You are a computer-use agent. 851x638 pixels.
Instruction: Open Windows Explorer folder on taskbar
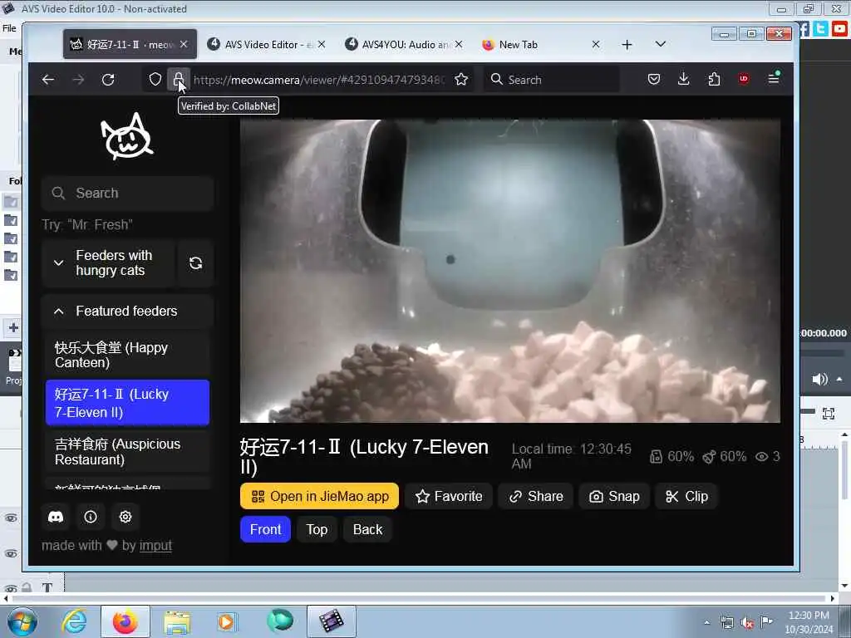177,622
